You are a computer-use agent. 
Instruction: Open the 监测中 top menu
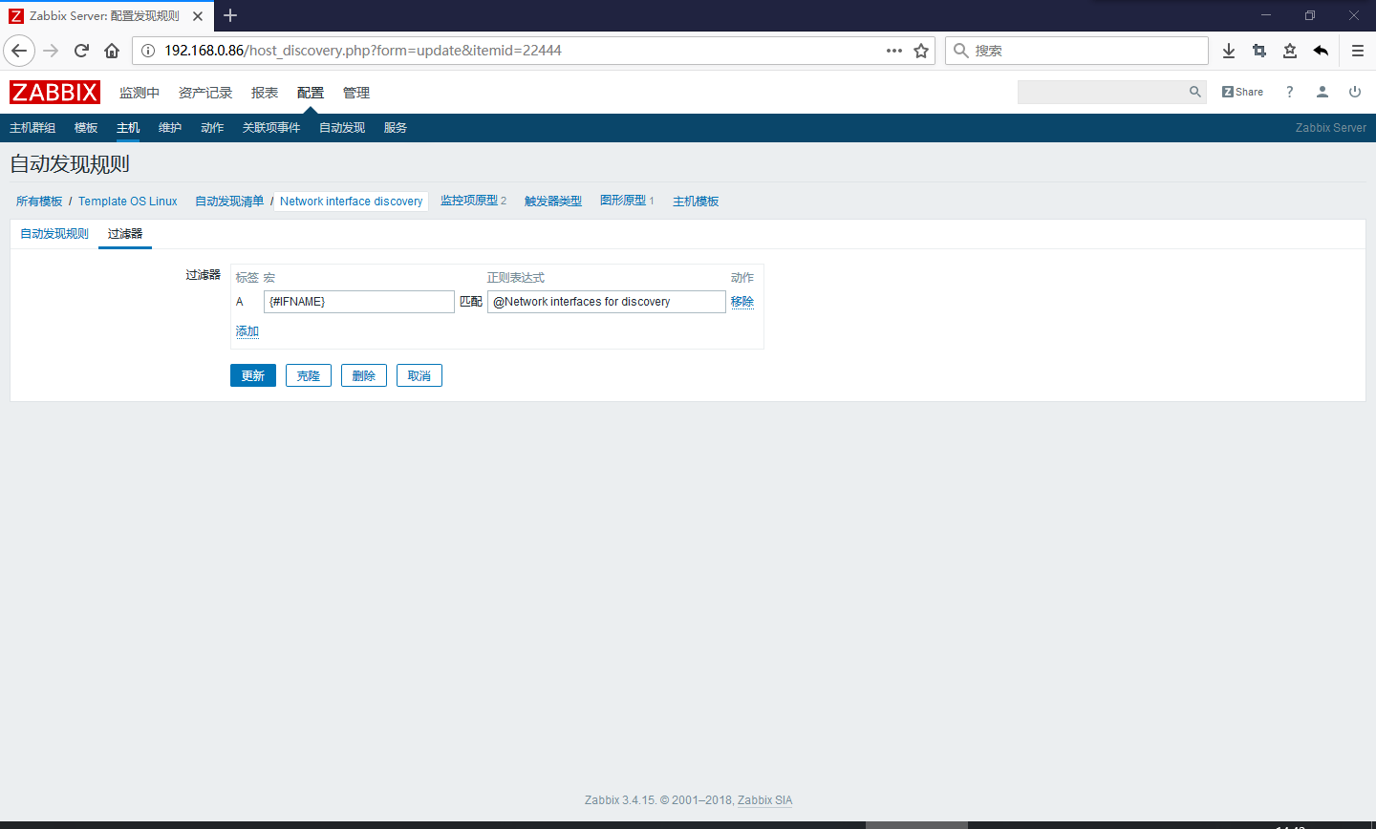pyautogui.click(x=140, y=93)
